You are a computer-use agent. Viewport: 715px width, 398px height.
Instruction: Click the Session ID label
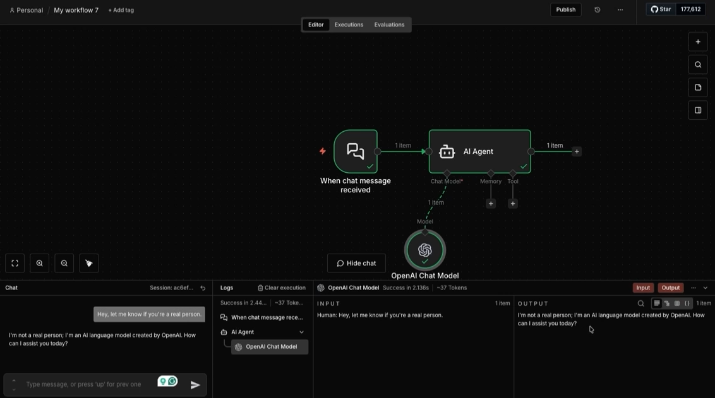(x=171, y=288)
